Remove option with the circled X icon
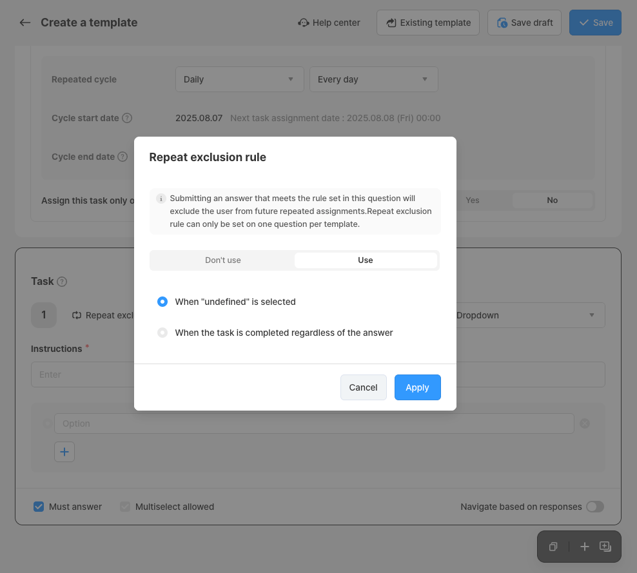 (585, 423)
